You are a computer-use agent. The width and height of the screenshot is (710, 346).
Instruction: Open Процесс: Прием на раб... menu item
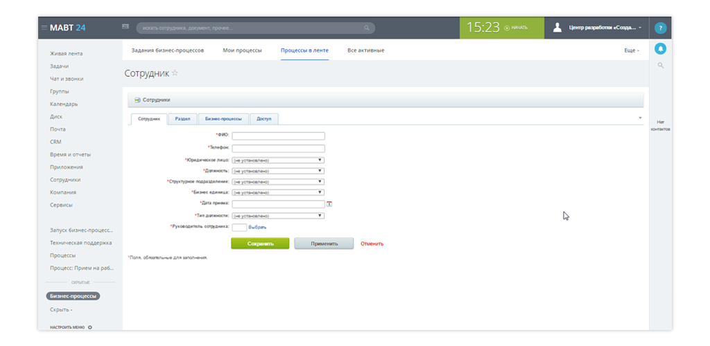click(82, 268)
